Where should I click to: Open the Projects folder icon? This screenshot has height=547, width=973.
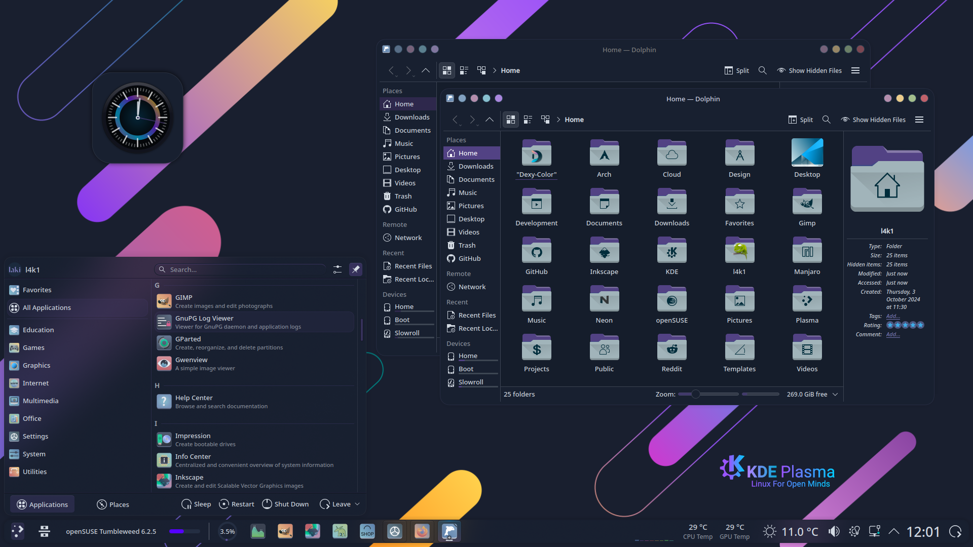tap(536, 347)
